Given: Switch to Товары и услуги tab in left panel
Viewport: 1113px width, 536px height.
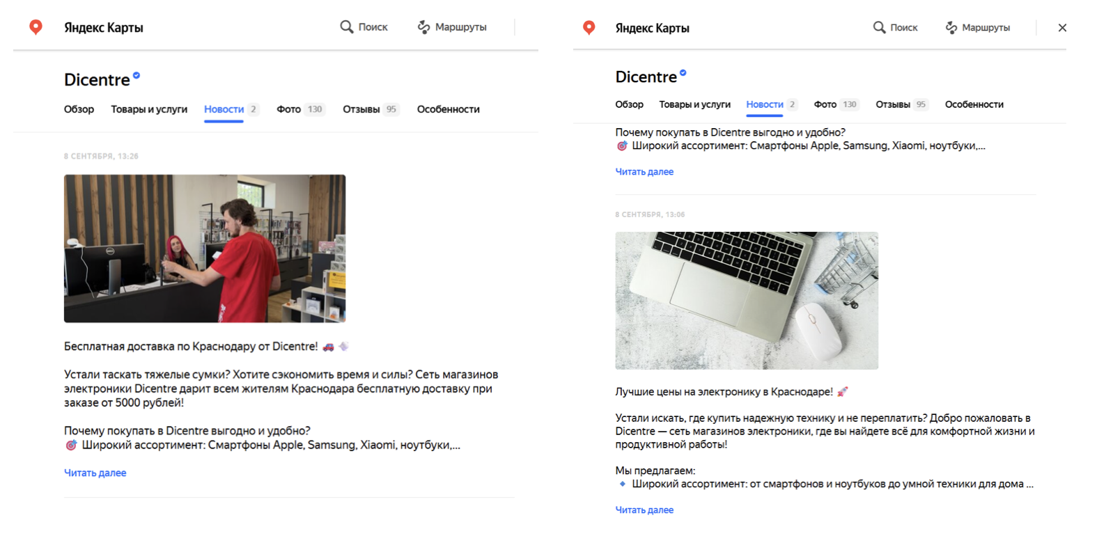Looking at the screenshot, I should [149, 109].
